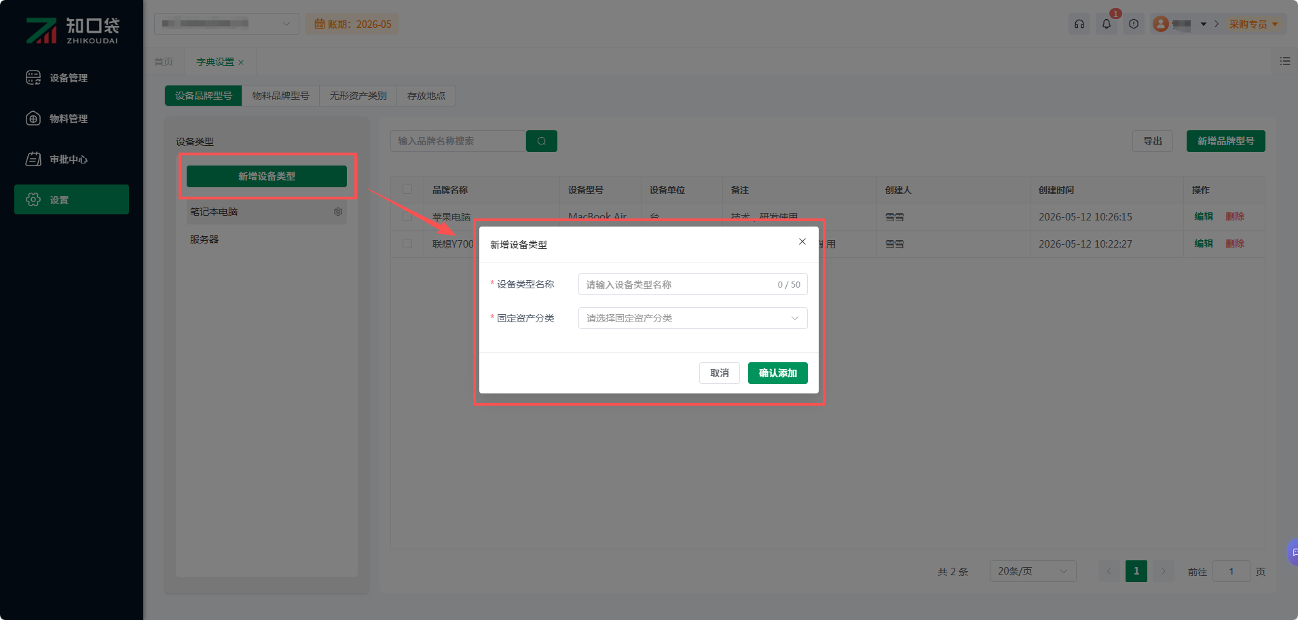This screenshot has width=1298, height=620.
Task: Select the 物料品牌型号 tab
Action: (x=281, y=96)
